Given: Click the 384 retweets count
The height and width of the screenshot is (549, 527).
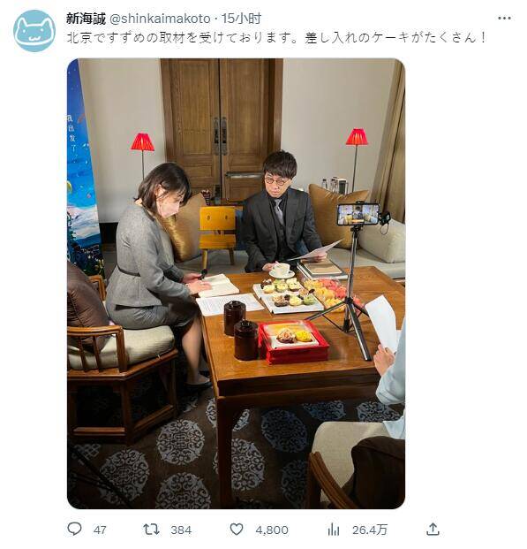Looking at the screenshot, I should point(181,530).
